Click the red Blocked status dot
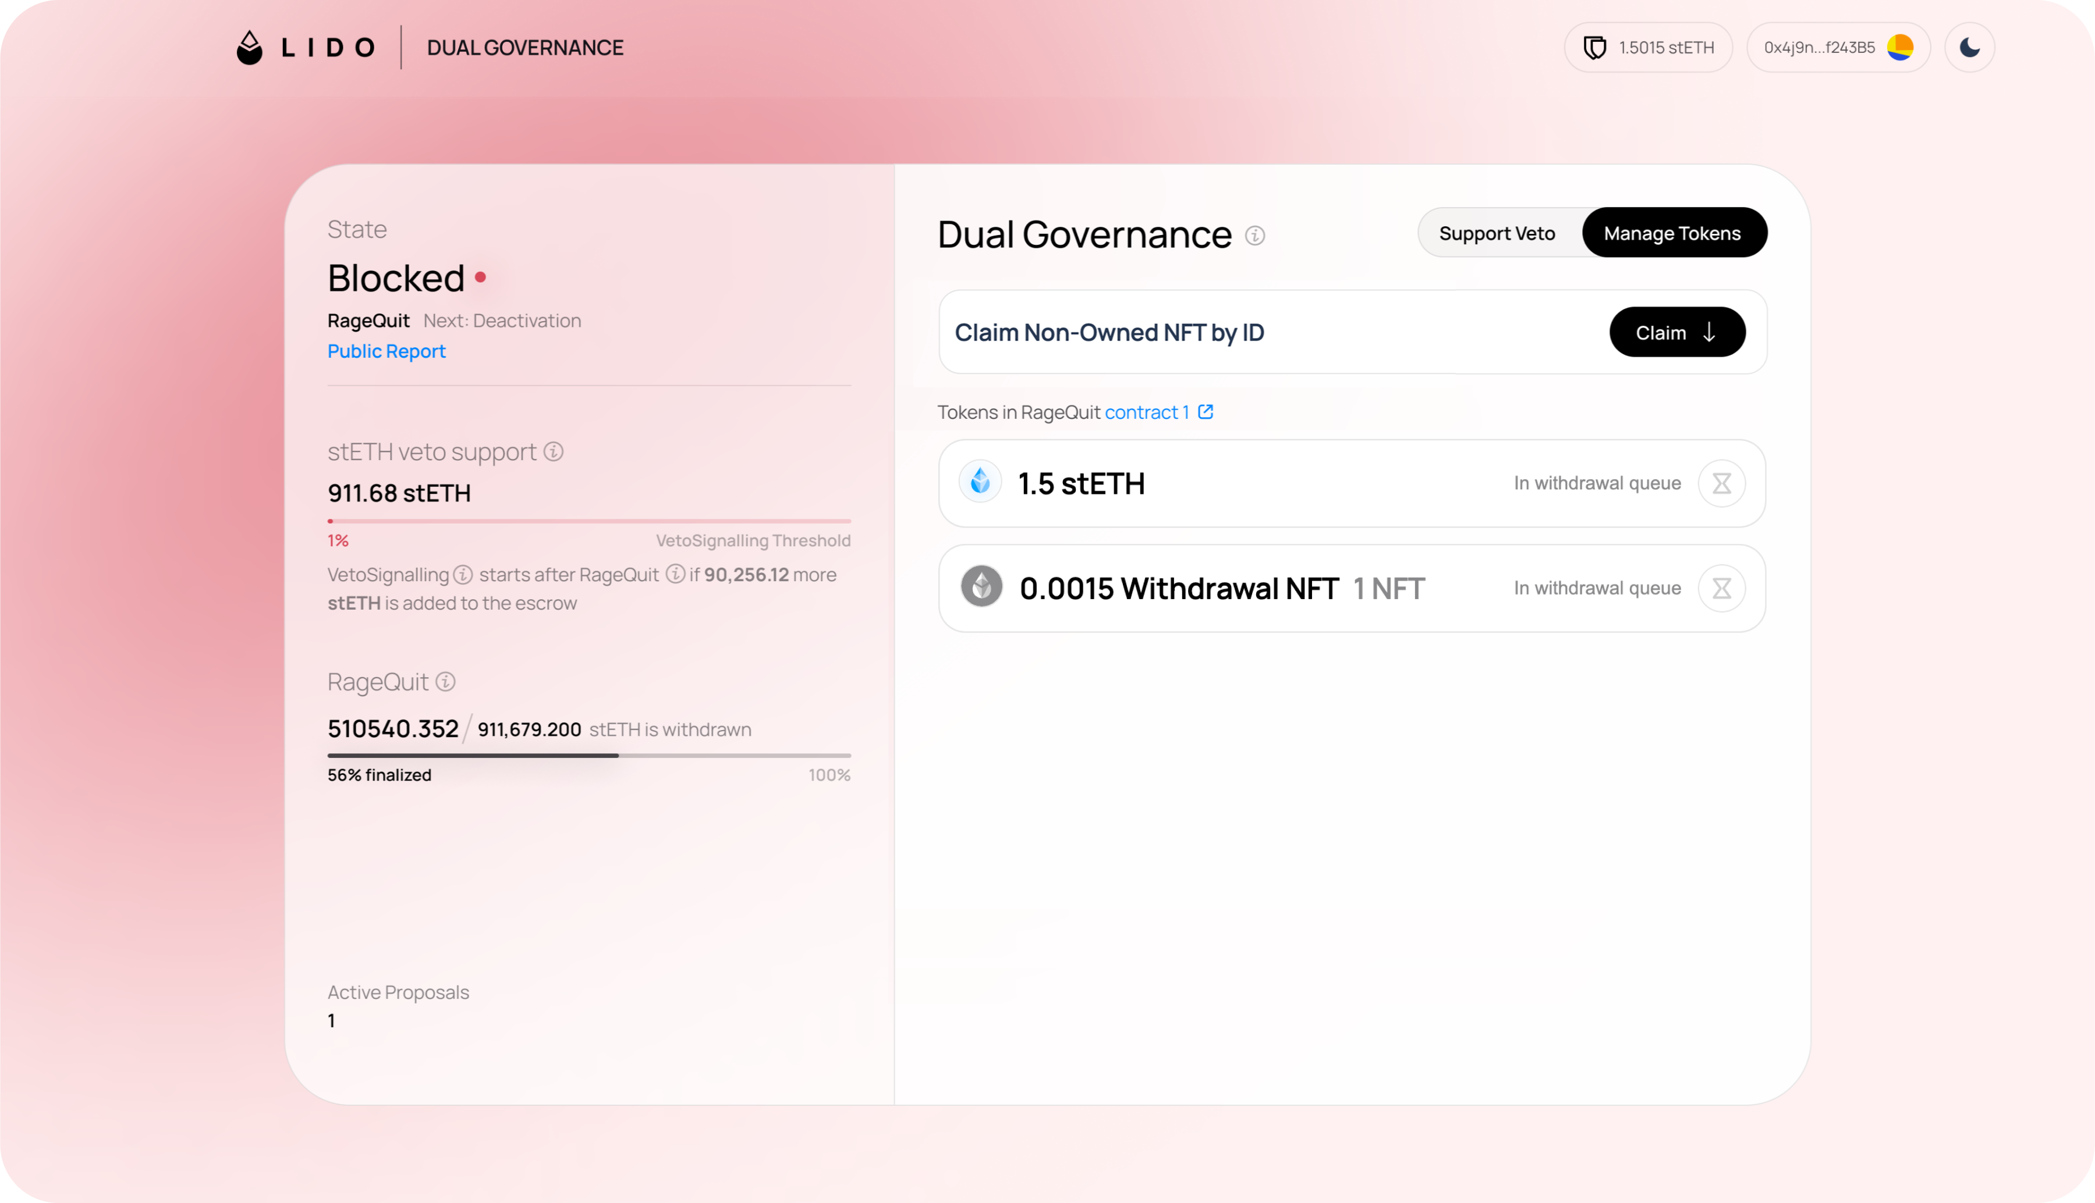Screen dimensions: 2095x1203 coord(480,277)
